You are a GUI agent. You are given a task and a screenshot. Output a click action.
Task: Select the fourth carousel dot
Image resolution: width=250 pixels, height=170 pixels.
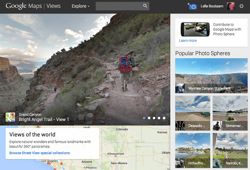[159, 118]
